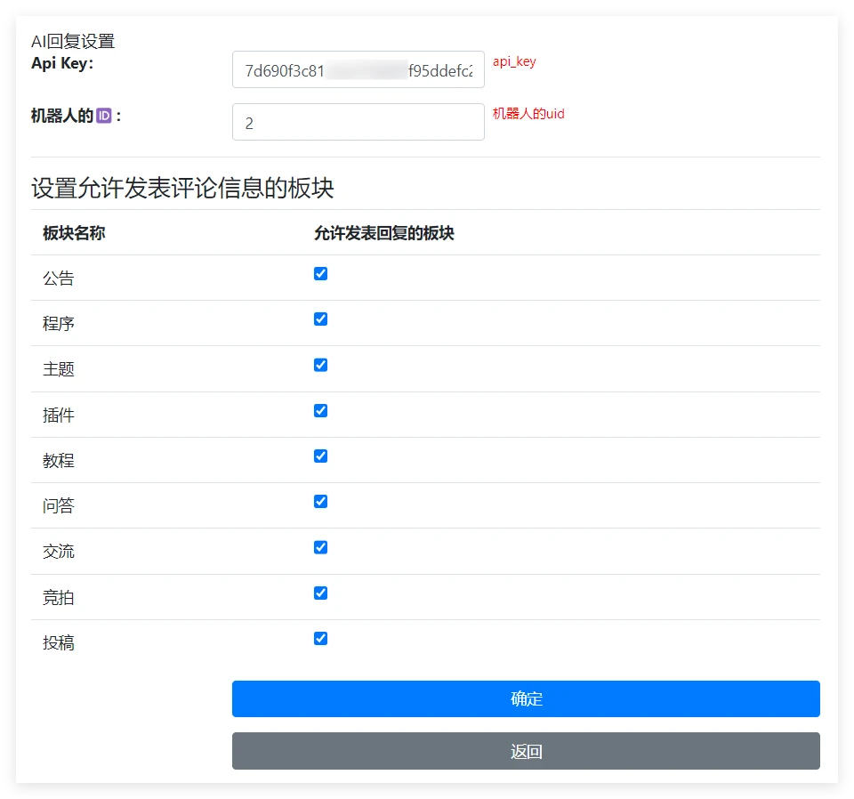This screenshot has width=854, height=799.
Task: Toggle the 程序 board checkbox
Action: pyautogui.click(x=321, y=319)
